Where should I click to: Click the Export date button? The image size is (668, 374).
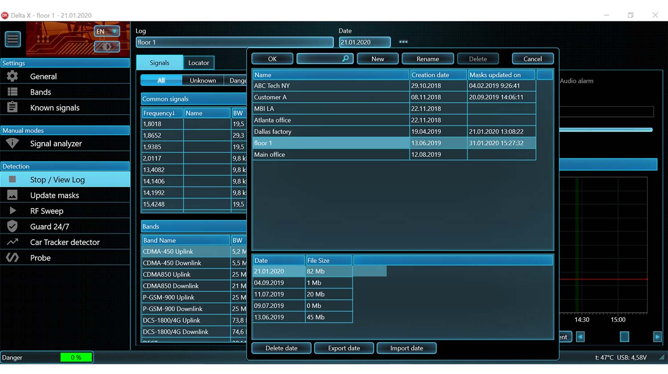click(x=344, y=348)
